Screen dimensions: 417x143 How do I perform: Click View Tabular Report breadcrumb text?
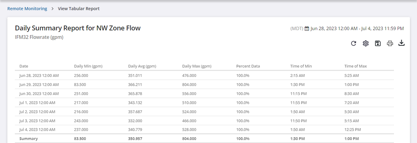(x=79, y=9)
